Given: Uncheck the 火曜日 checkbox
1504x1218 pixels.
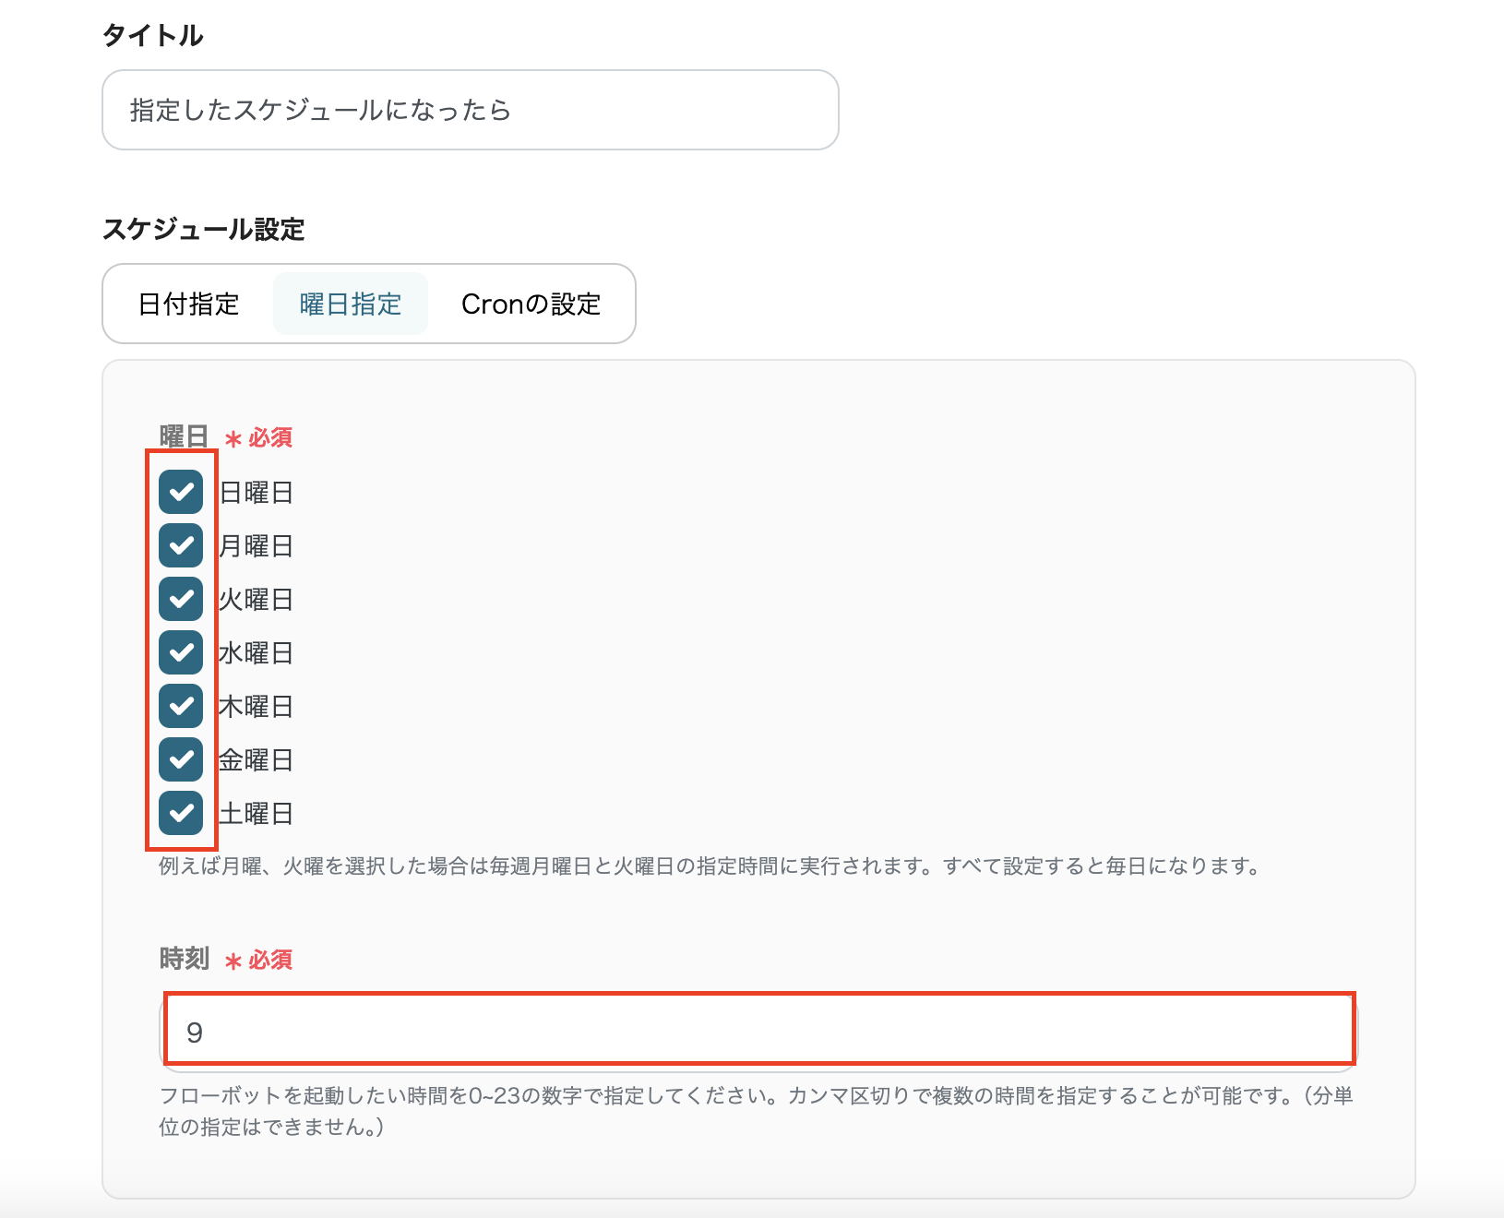Looking at the screenshot, I should tap(181, 599).
